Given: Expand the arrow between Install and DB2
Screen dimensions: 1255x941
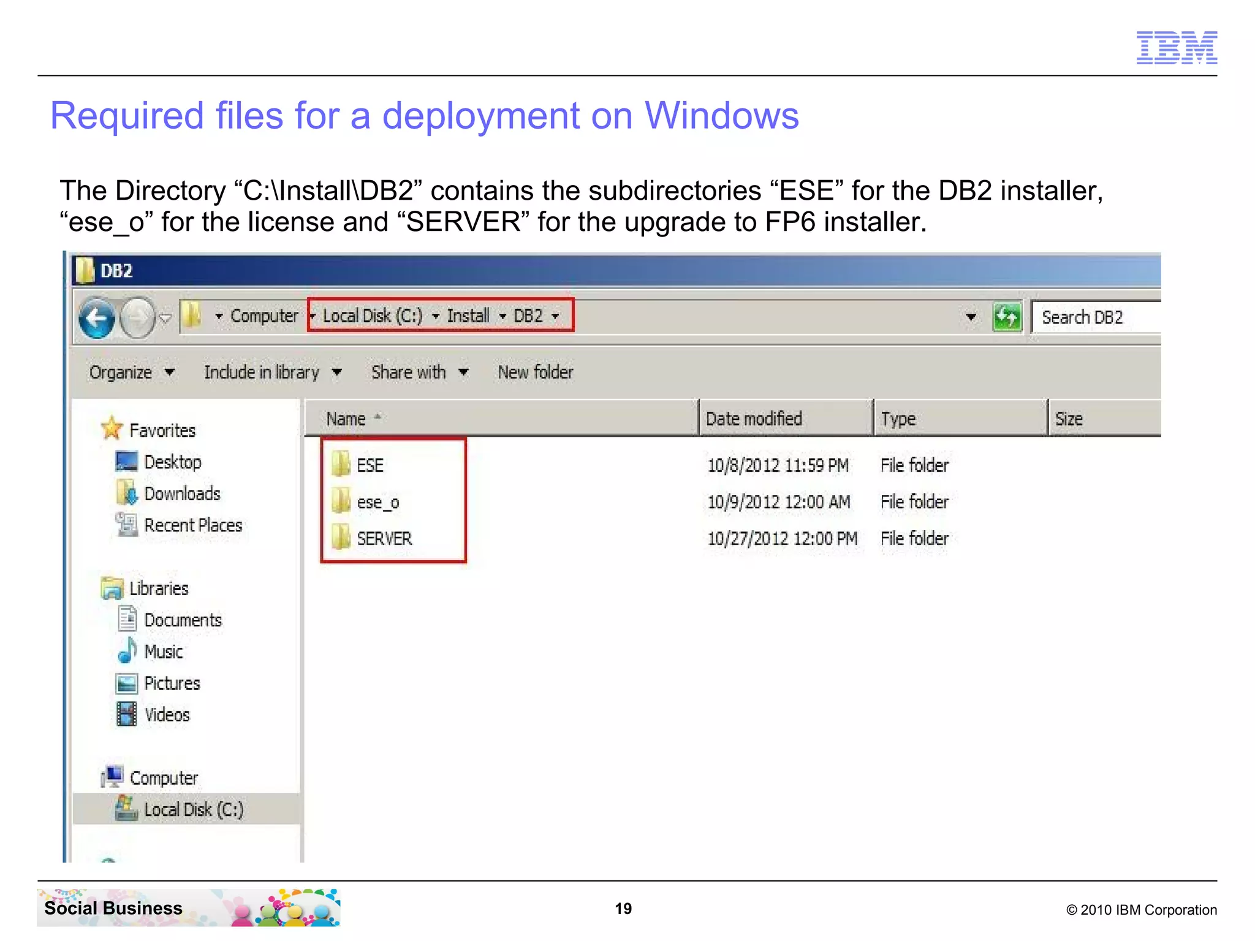Looking at the screenshot, I should (502, 317).
